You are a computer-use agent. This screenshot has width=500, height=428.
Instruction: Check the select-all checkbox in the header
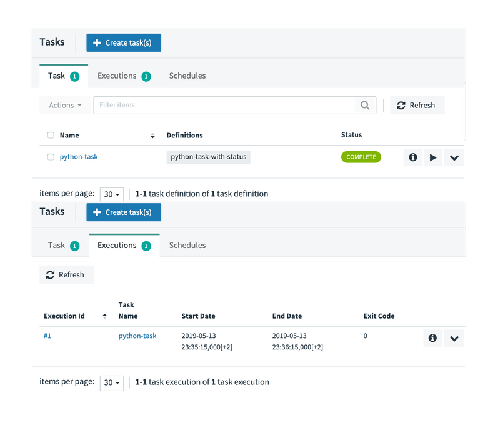51,135
